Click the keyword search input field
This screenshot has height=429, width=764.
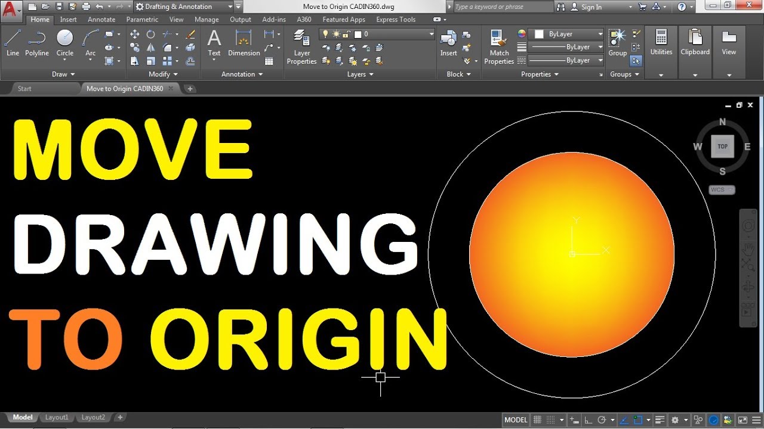tap(503, 7)
